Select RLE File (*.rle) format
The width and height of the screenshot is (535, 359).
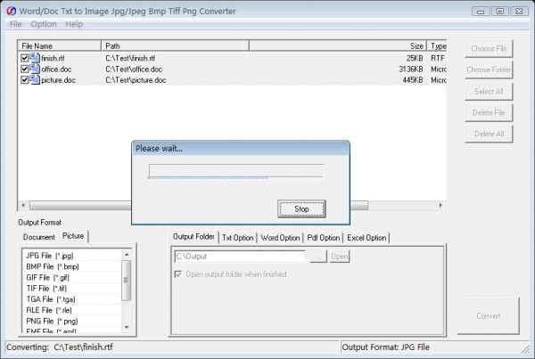tap(71, 310)
